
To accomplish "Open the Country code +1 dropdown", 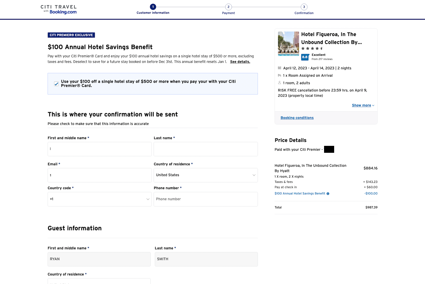I will pos(100,199).
